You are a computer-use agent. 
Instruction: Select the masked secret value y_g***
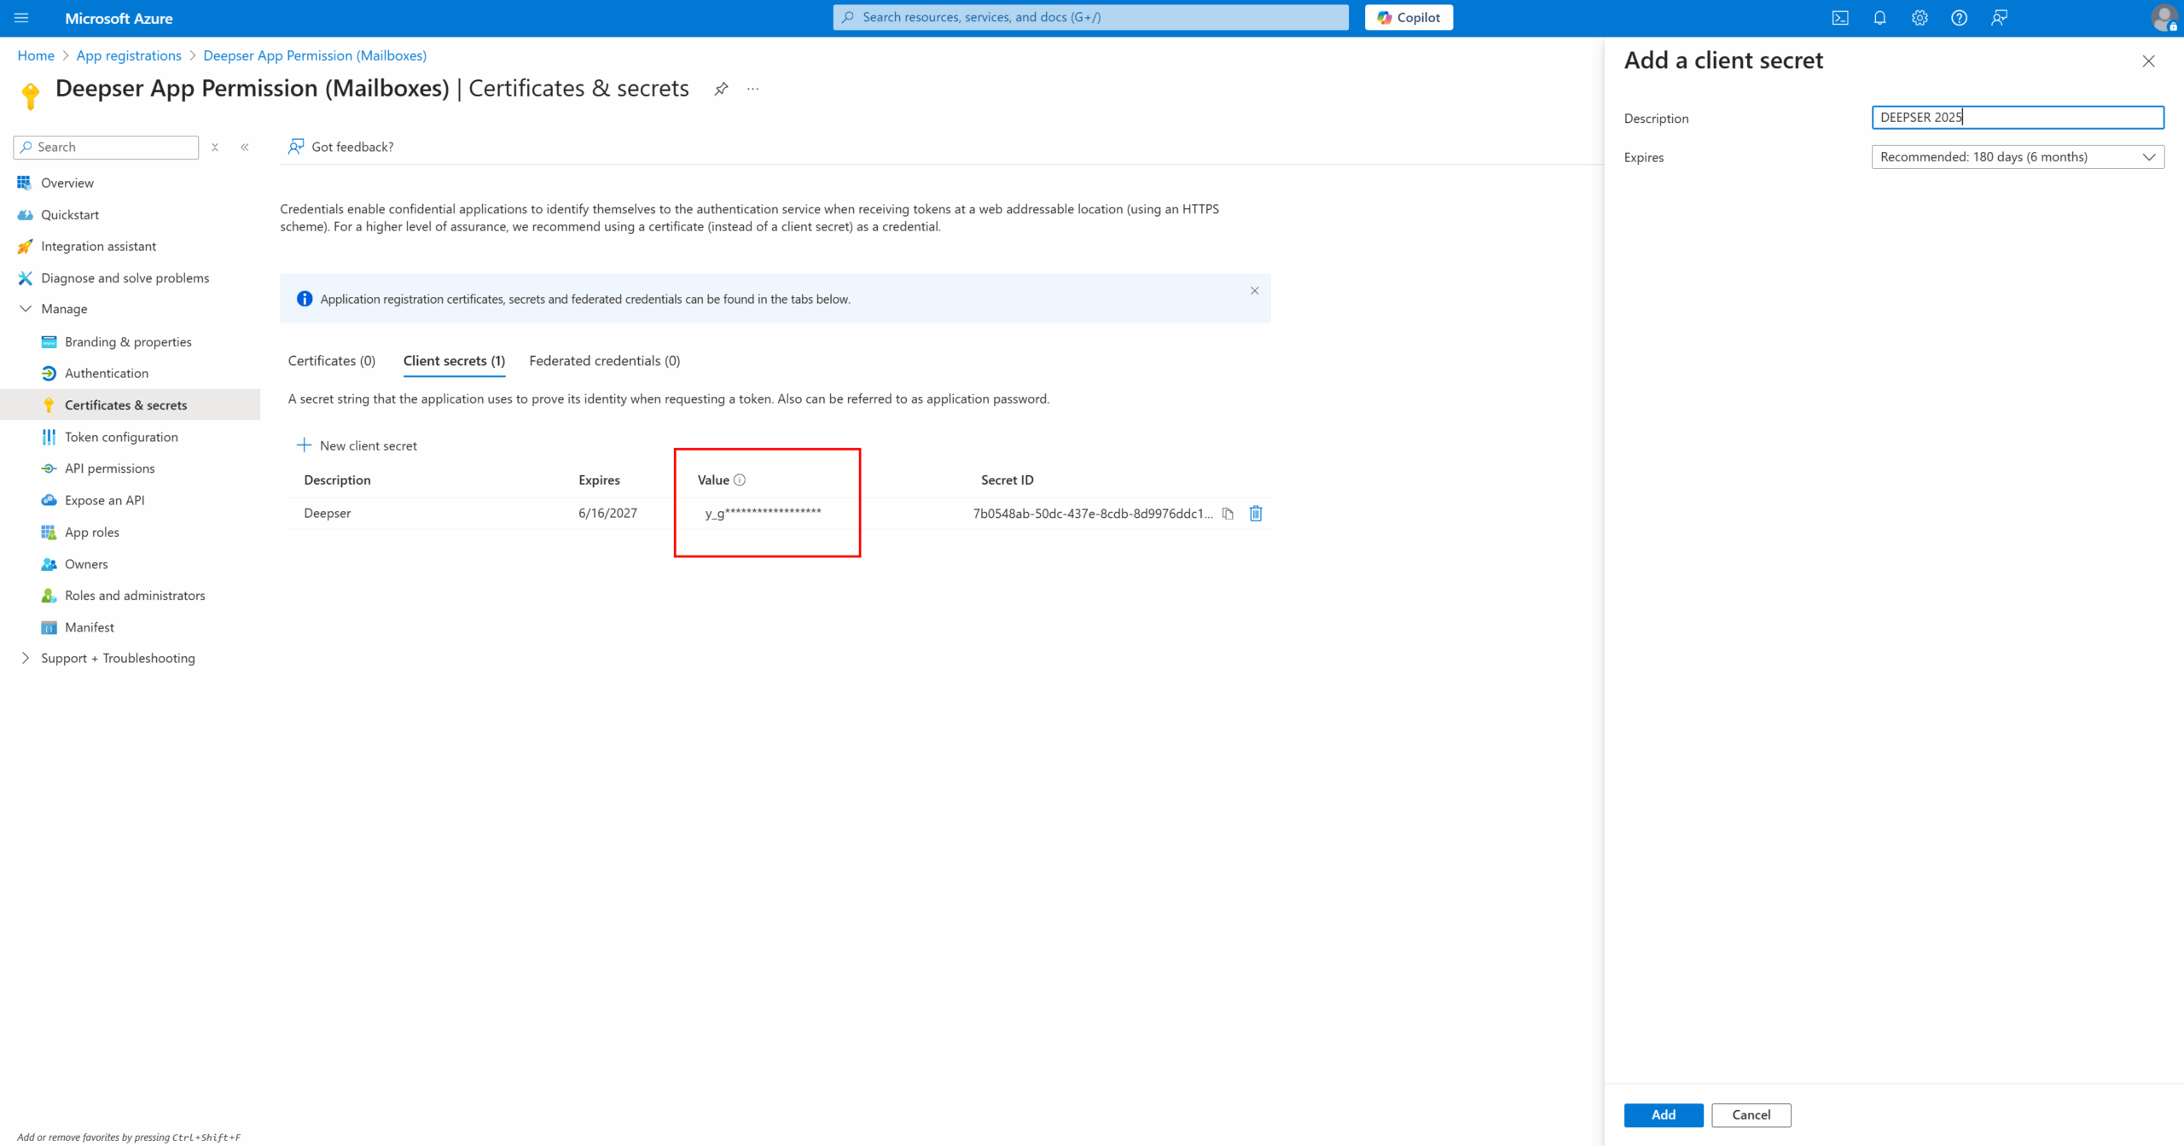(763, 513)
